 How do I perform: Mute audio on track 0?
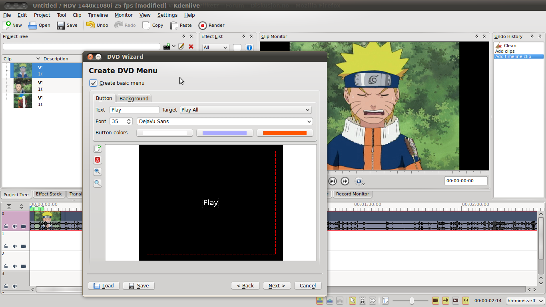coord(15,226)
